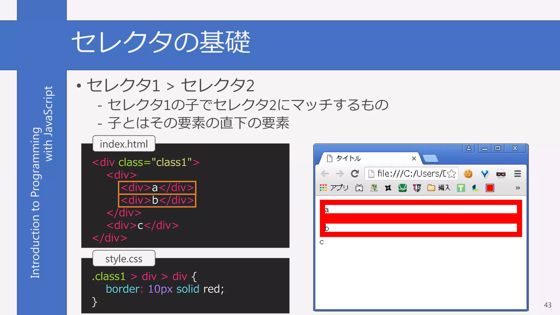Open the palm tree island bookmark
The width and height of the screenshot is (560, 315).
click(374, 188)
